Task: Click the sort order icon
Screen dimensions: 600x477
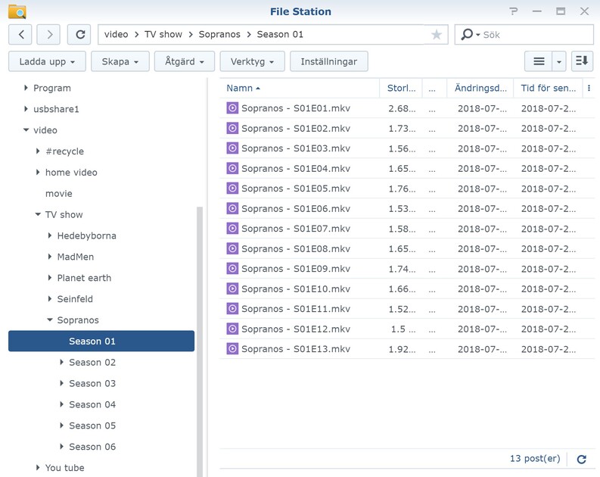Action: click(581, 61)
